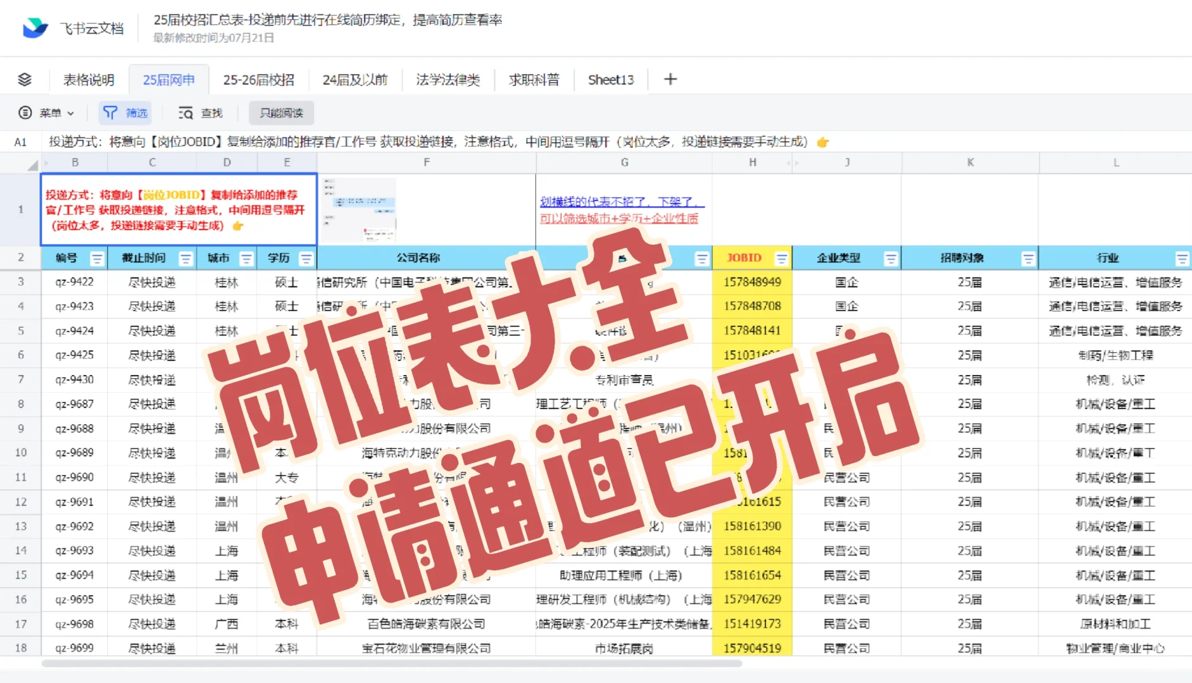The width and height of the screenshot is (1192, 683).
Task: Switch to the 25届网申 tab
Action: [169, 80]
